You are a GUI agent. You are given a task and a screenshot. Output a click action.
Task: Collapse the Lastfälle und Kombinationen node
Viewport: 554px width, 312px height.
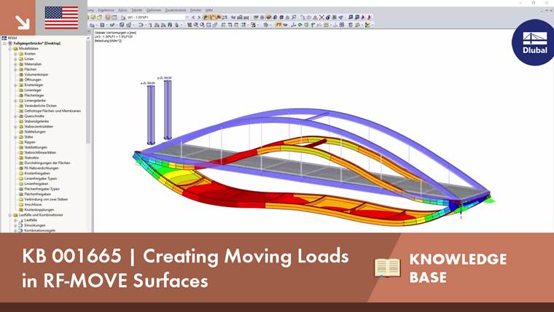tap(10, 215)
